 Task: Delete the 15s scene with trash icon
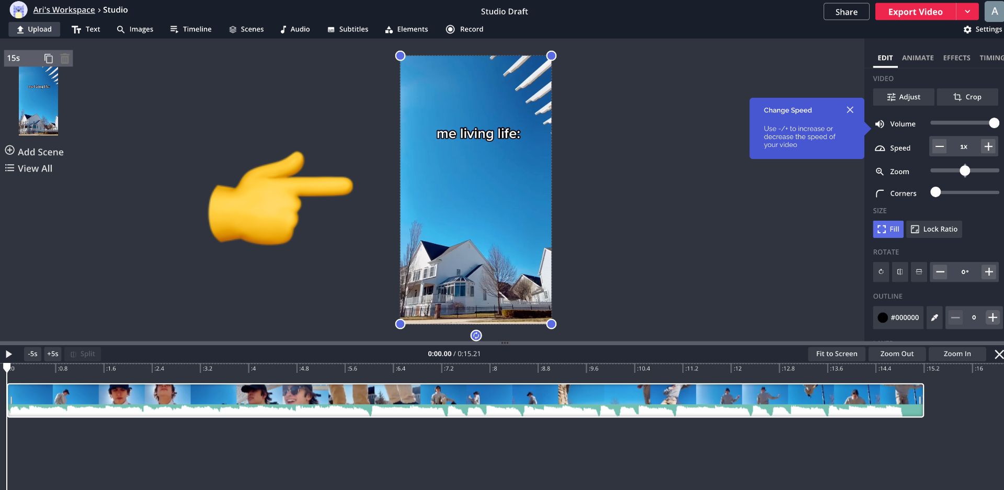pos(65,59)
